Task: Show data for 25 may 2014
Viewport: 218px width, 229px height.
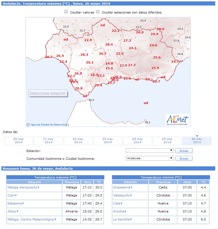Action: [x=167, y=141]
